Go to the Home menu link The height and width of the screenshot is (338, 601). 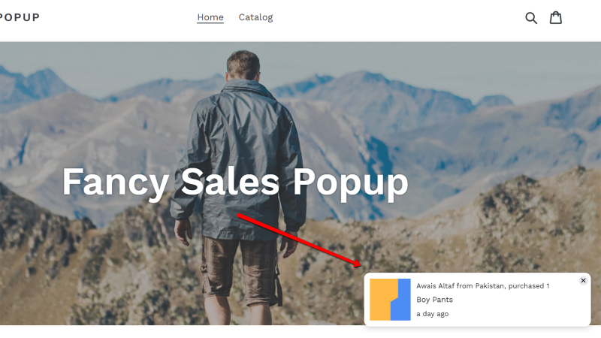(210, 17)
